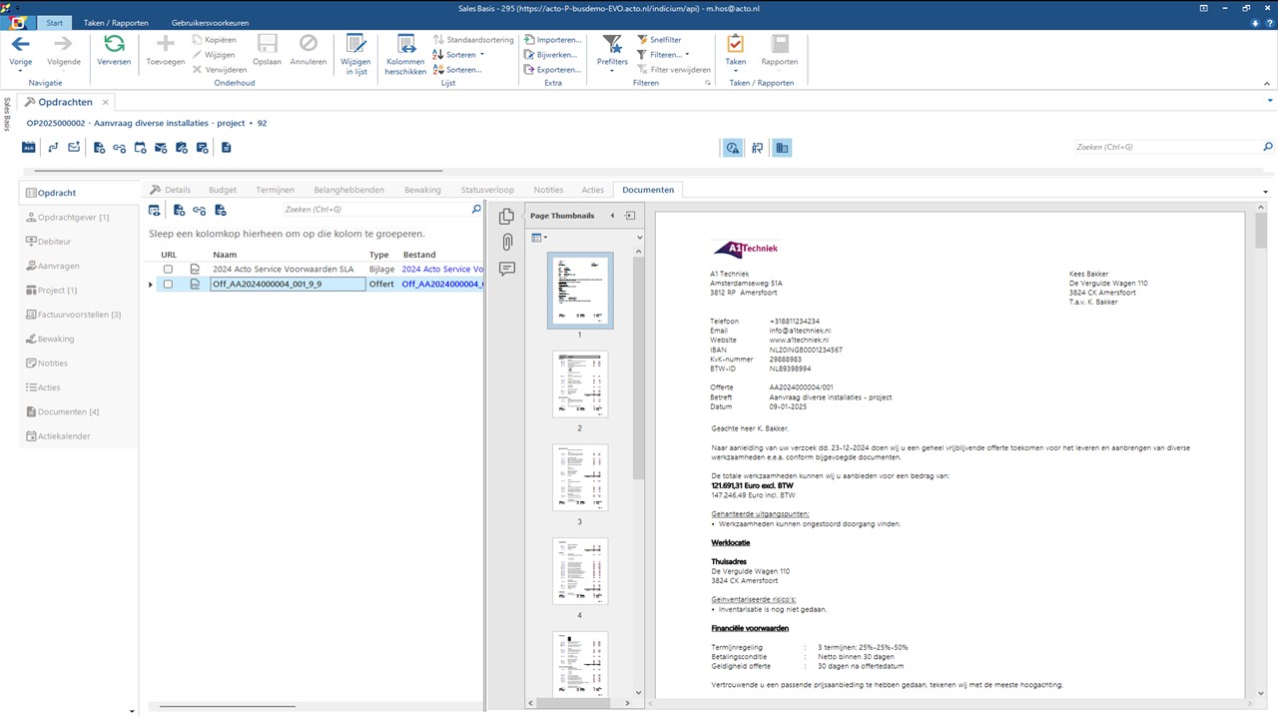The height and width of the screenshot is (719, 1278).
Task: Check the URL box for 2024 Acto Service Voorwaarden
Action: coord(168,270)
